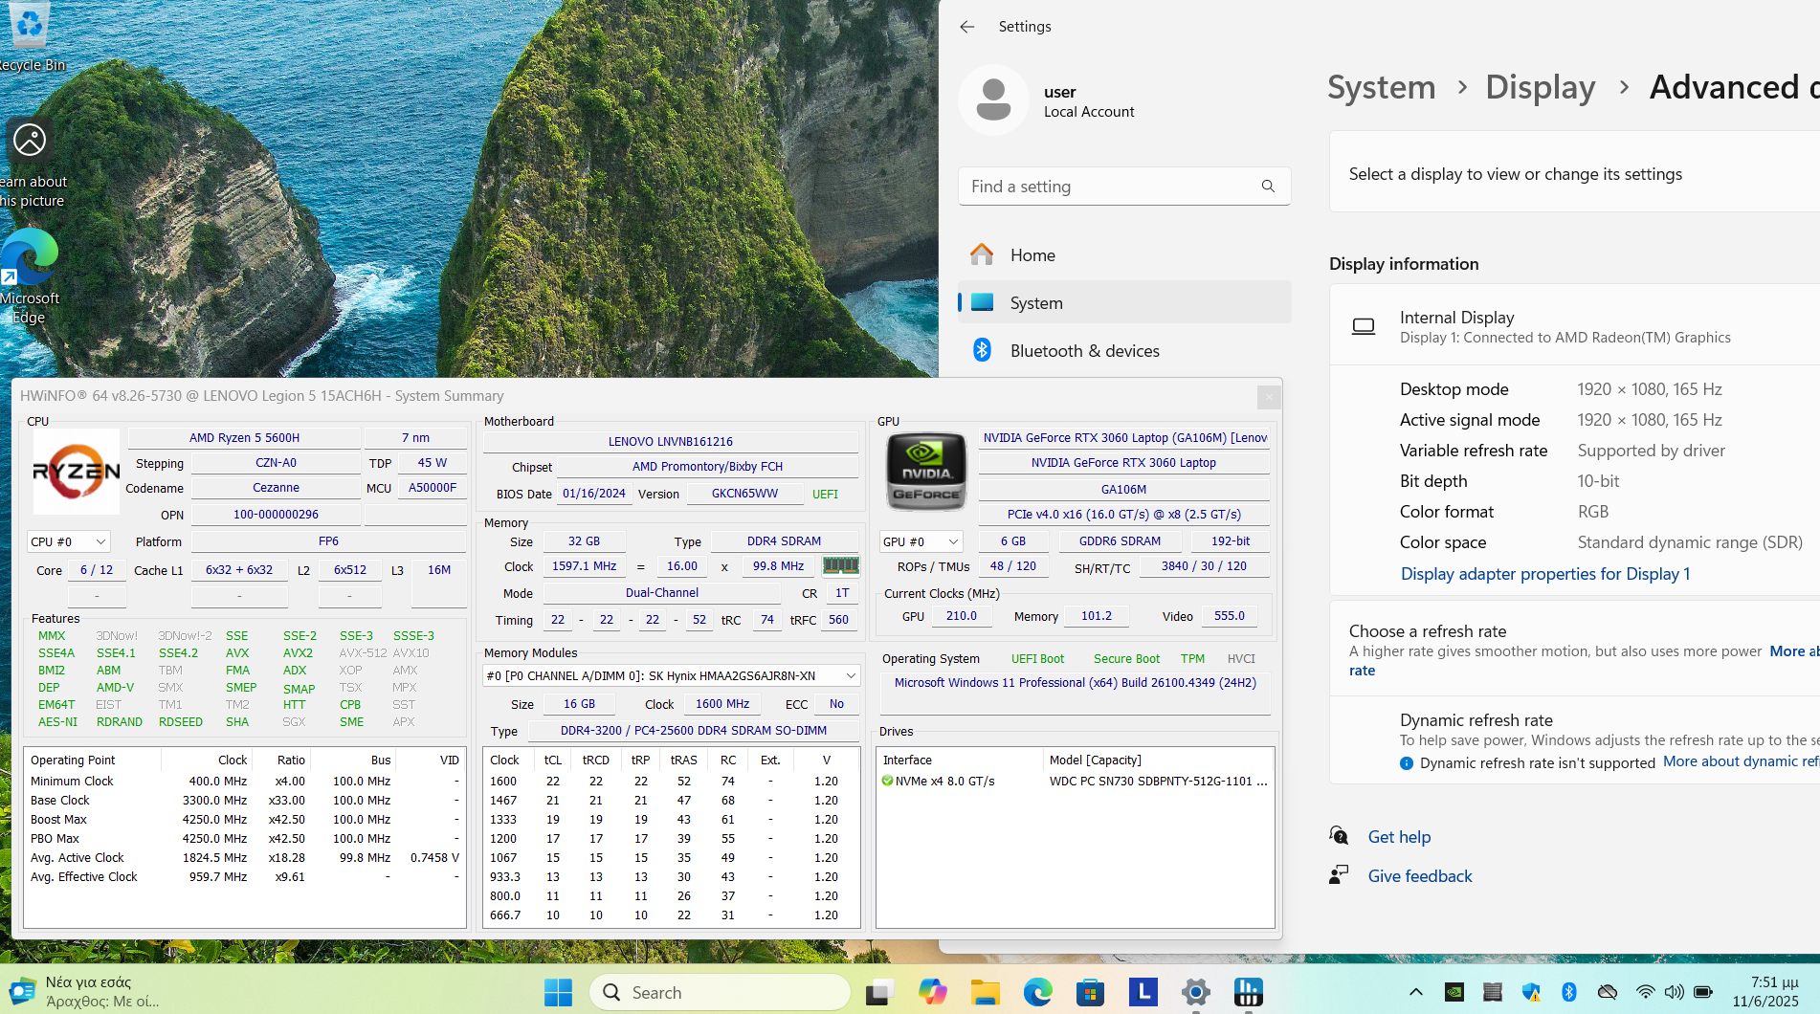
Task: Click the OneDrive cloud tray icon
Action: click(x=1608, y=992)
